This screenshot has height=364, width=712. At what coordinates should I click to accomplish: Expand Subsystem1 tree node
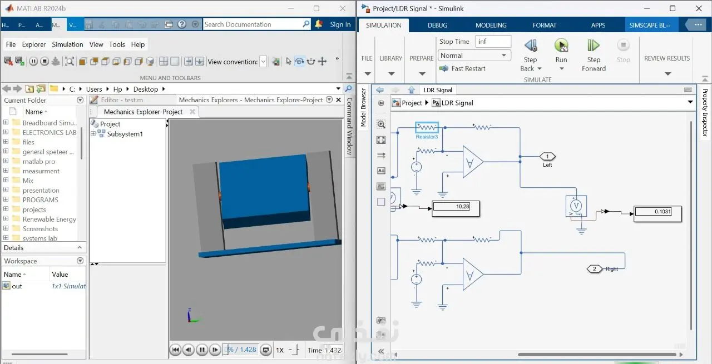(93, 134)
